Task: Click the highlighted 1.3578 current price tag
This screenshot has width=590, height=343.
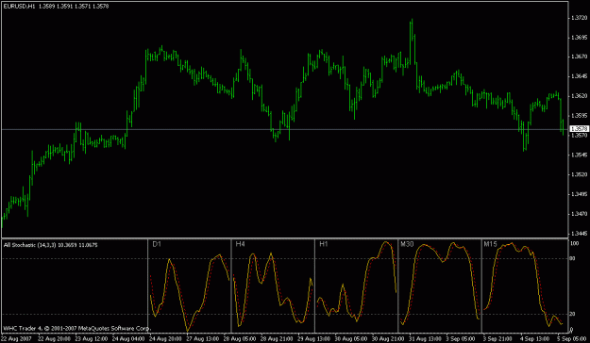Action: click(x=580, y=129)
